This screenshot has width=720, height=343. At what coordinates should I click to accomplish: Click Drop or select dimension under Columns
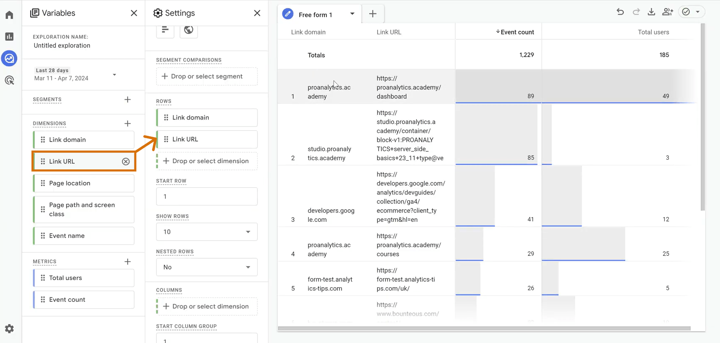(207, 307)
